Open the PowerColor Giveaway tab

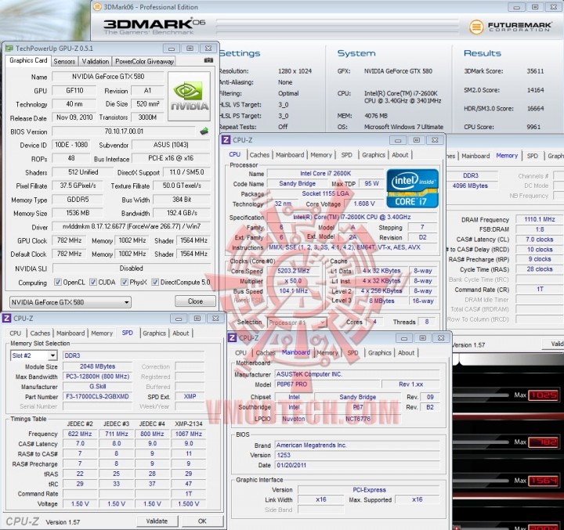(144, 62)
